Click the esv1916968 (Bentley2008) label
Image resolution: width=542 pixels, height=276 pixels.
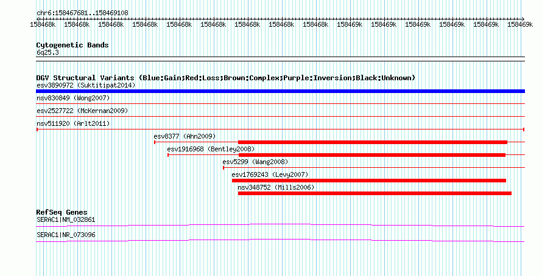(211, 149)
